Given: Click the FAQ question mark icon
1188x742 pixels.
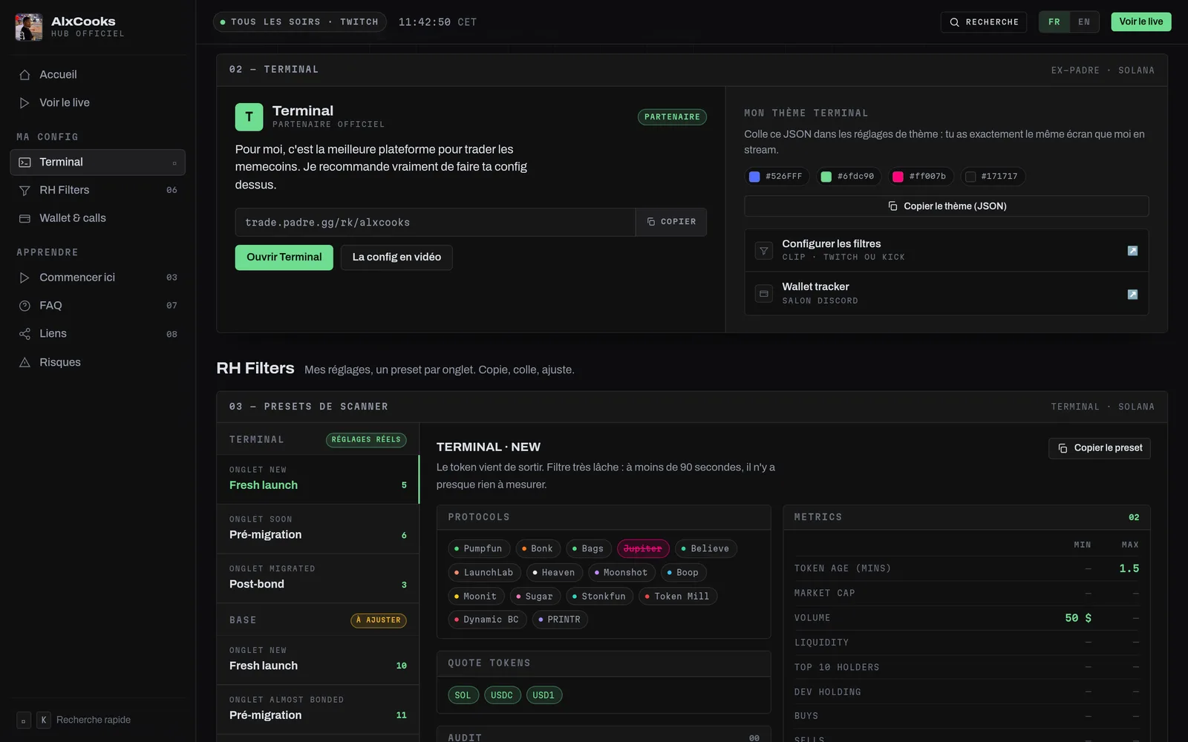Looking at the screenshot, I should [25, 306].
